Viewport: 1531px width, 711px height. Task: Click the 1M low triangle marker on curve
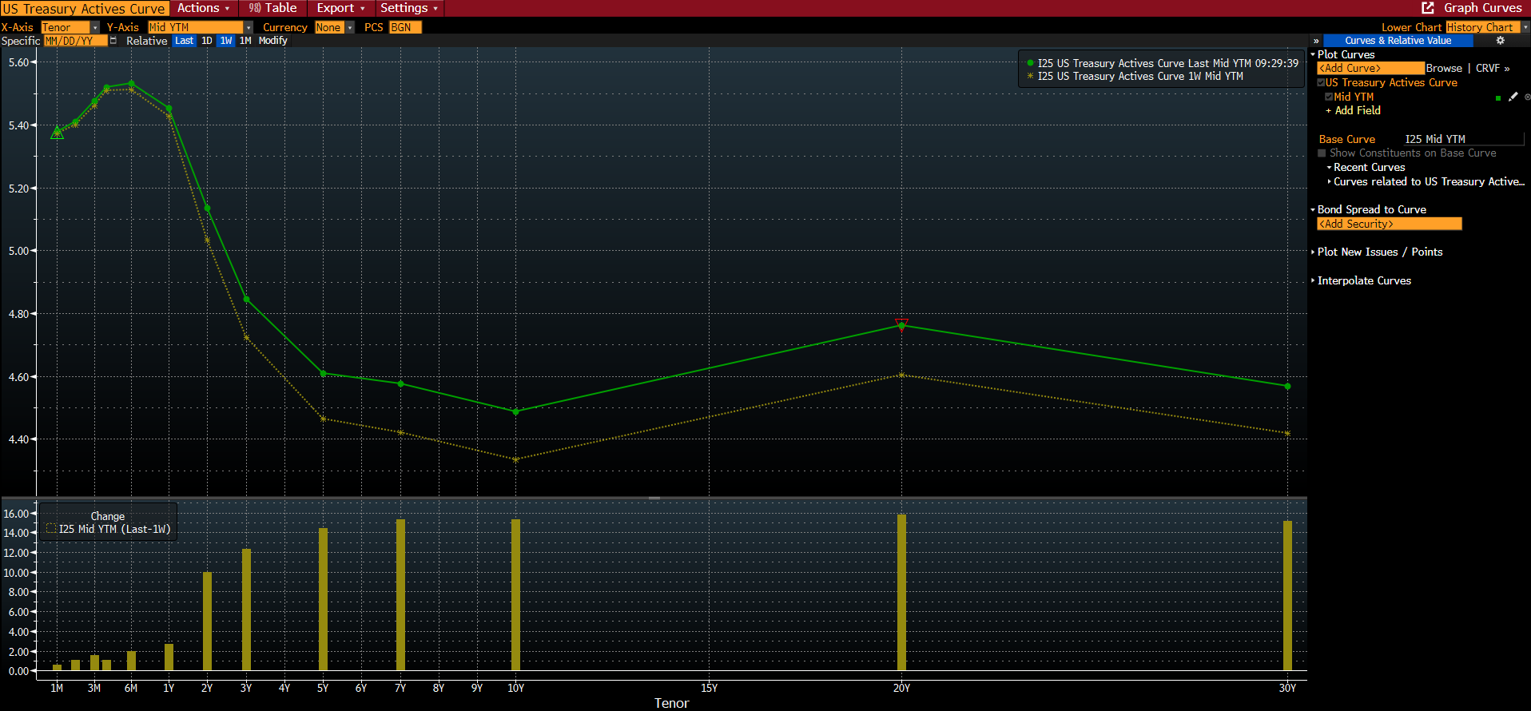pos(57,133)
